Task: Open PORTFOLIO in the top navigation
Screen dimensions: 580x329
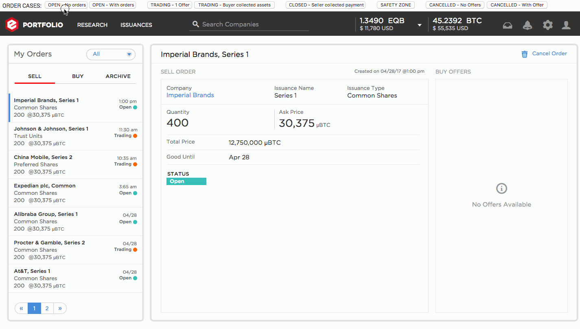Action: (43, 25)
